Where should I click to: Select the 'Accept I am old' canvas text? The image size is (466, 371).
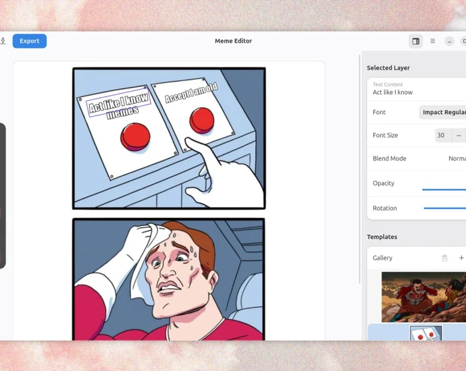pos(191,92)
